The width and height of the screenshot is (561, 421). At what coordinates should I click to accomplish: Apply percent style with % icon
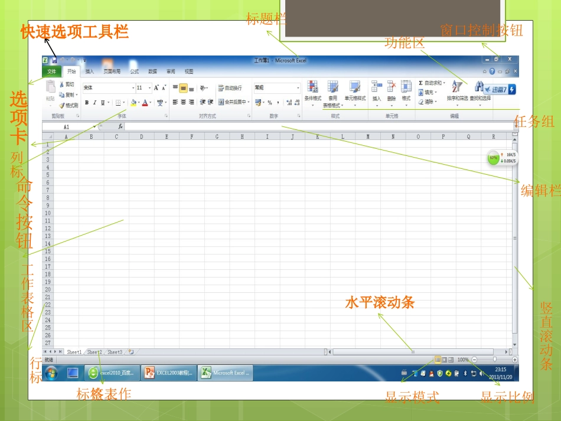[270, 103]
